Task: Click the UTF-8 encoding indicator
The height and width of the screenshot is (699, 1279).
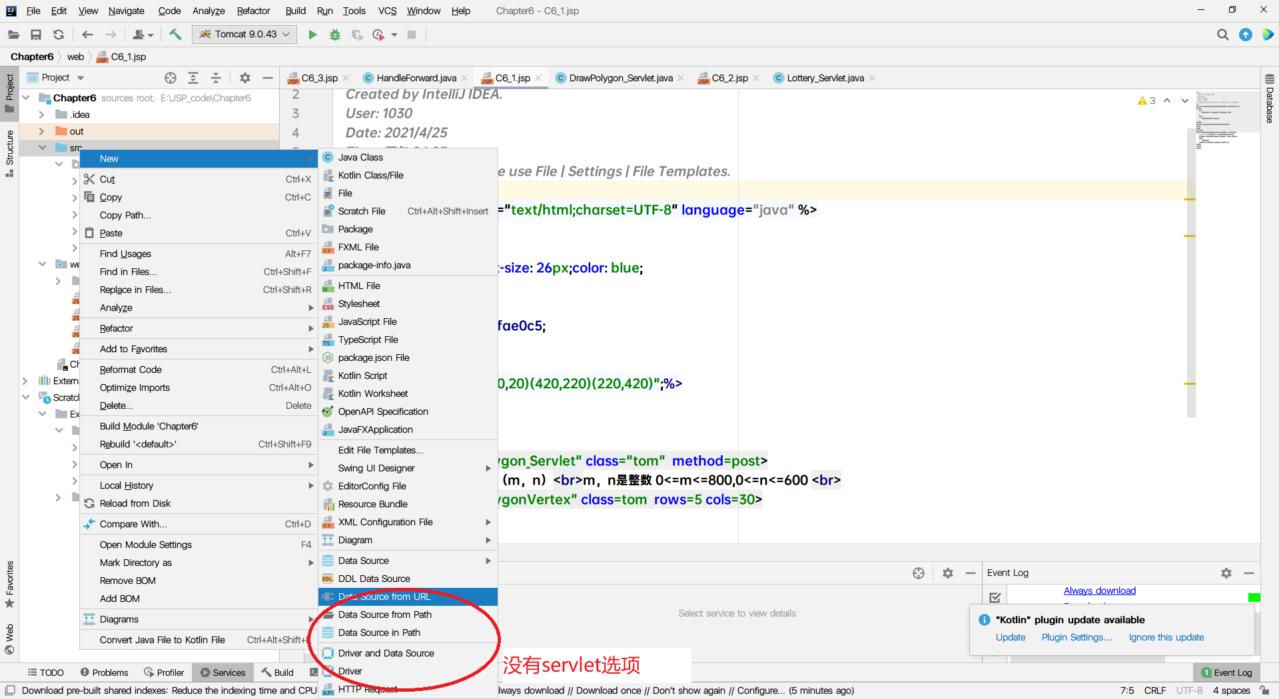Action: click(x=1189, y=690)
